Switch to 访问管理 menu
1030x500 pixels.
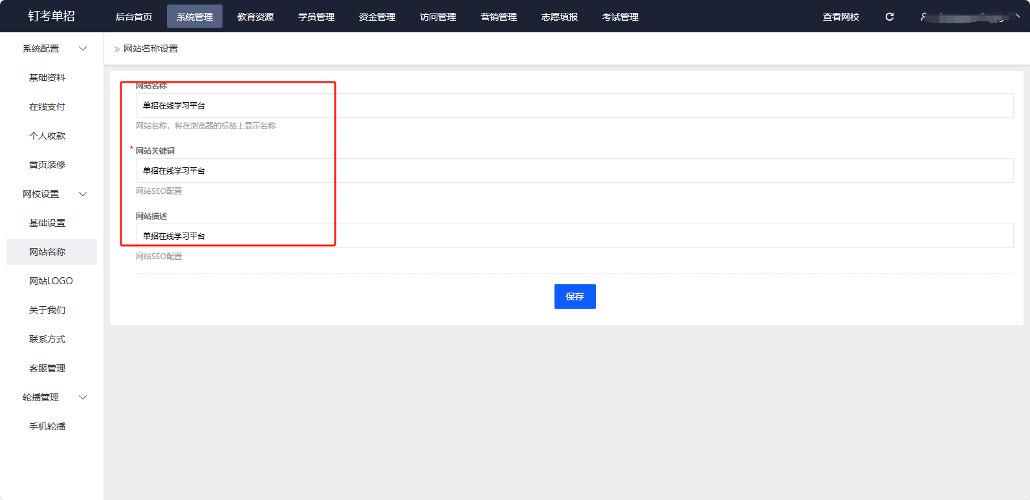[x=438, y=17]
